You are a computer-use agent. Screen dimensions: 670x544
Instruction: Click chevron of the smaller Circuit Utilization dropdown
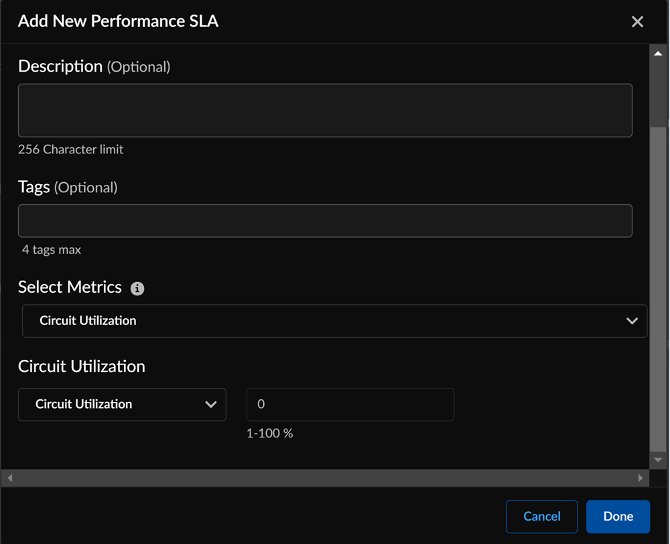pyautogui.click(x=210, y=405)
